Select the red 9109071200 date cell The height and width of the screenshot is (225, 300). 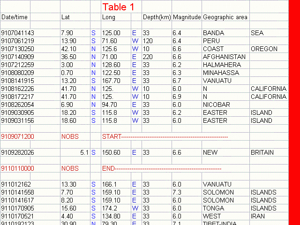pyautogui.click(x=18, y=136)
